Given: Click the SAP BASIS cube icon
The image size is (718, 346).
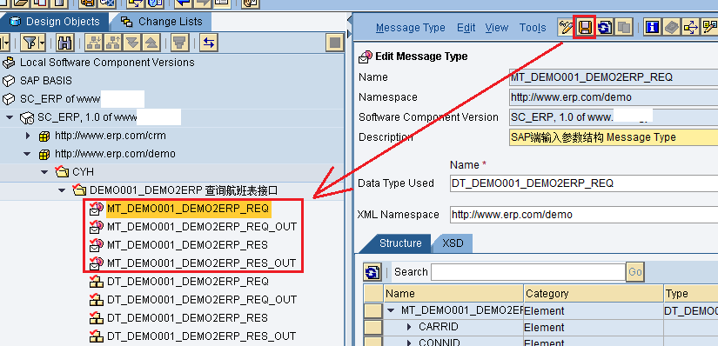Looking at the screenshot, I should (9, 81).
